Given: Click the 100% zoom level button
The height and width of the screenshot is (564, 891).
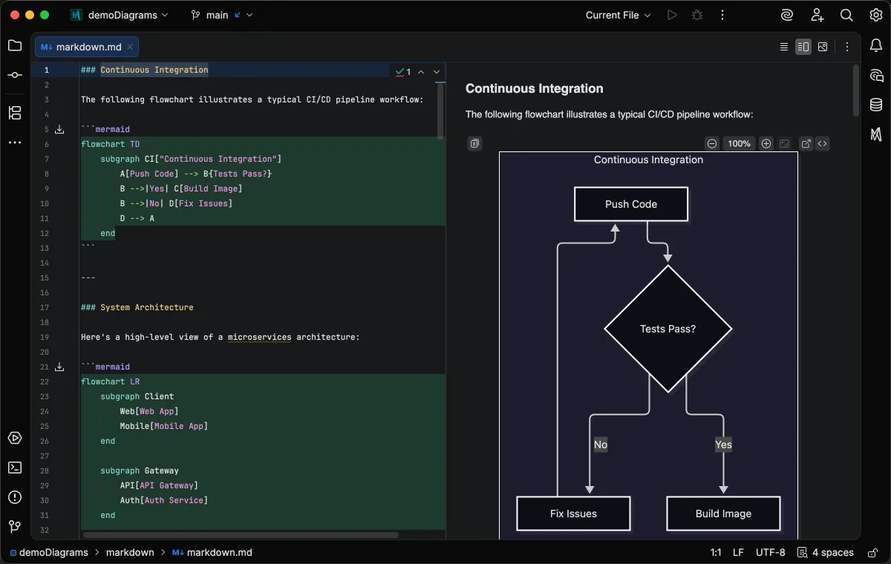Looking at the screenshot, I should [739, 143].
